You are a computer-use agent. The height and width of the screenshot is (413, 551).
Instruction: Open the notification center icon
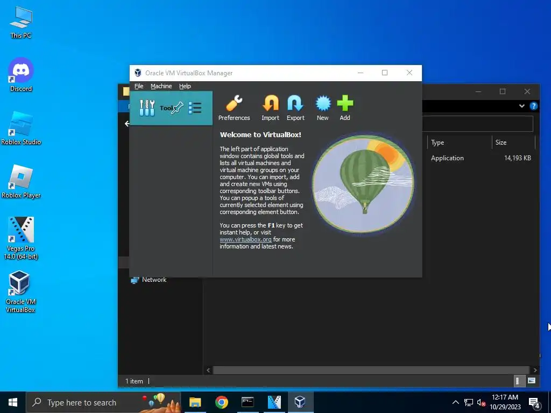pos(534,403)
